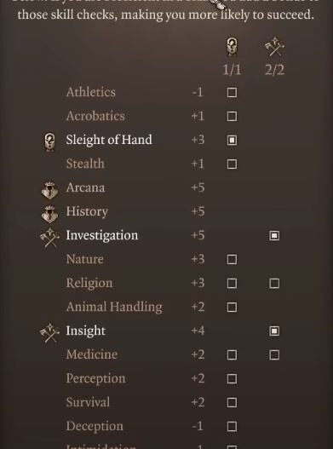Tick the Religion checkbox in the 2/2 column

pos(274,283)
